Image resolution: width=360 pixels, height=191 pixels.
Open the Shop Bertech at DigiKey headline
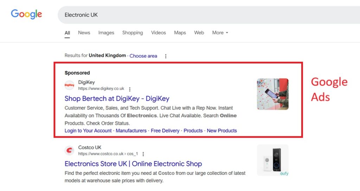[117, 99]
